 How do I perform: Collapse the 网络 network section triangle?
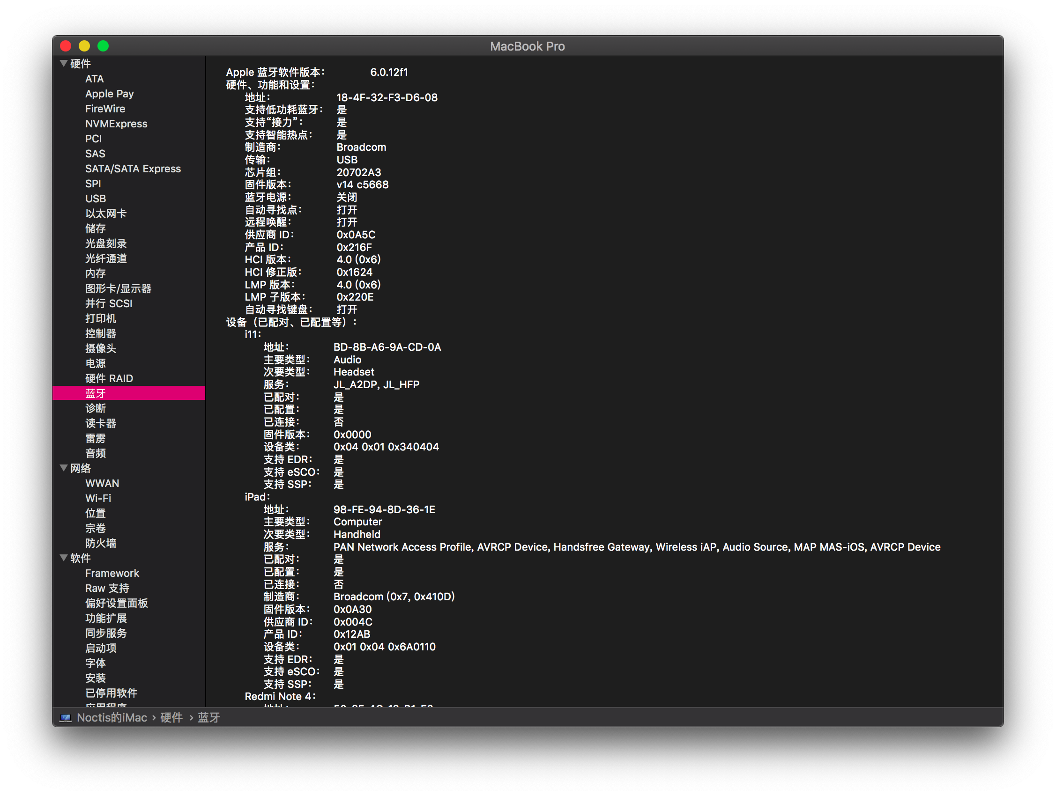(x=64, y=468)
